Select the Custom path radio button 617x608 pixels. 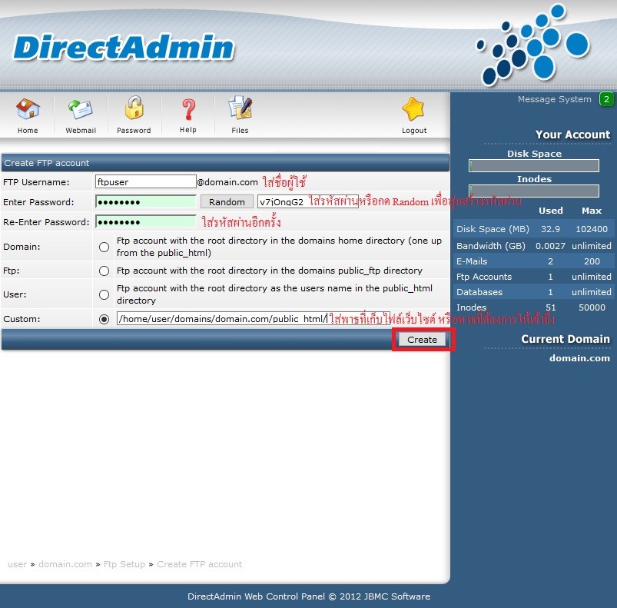104,319
